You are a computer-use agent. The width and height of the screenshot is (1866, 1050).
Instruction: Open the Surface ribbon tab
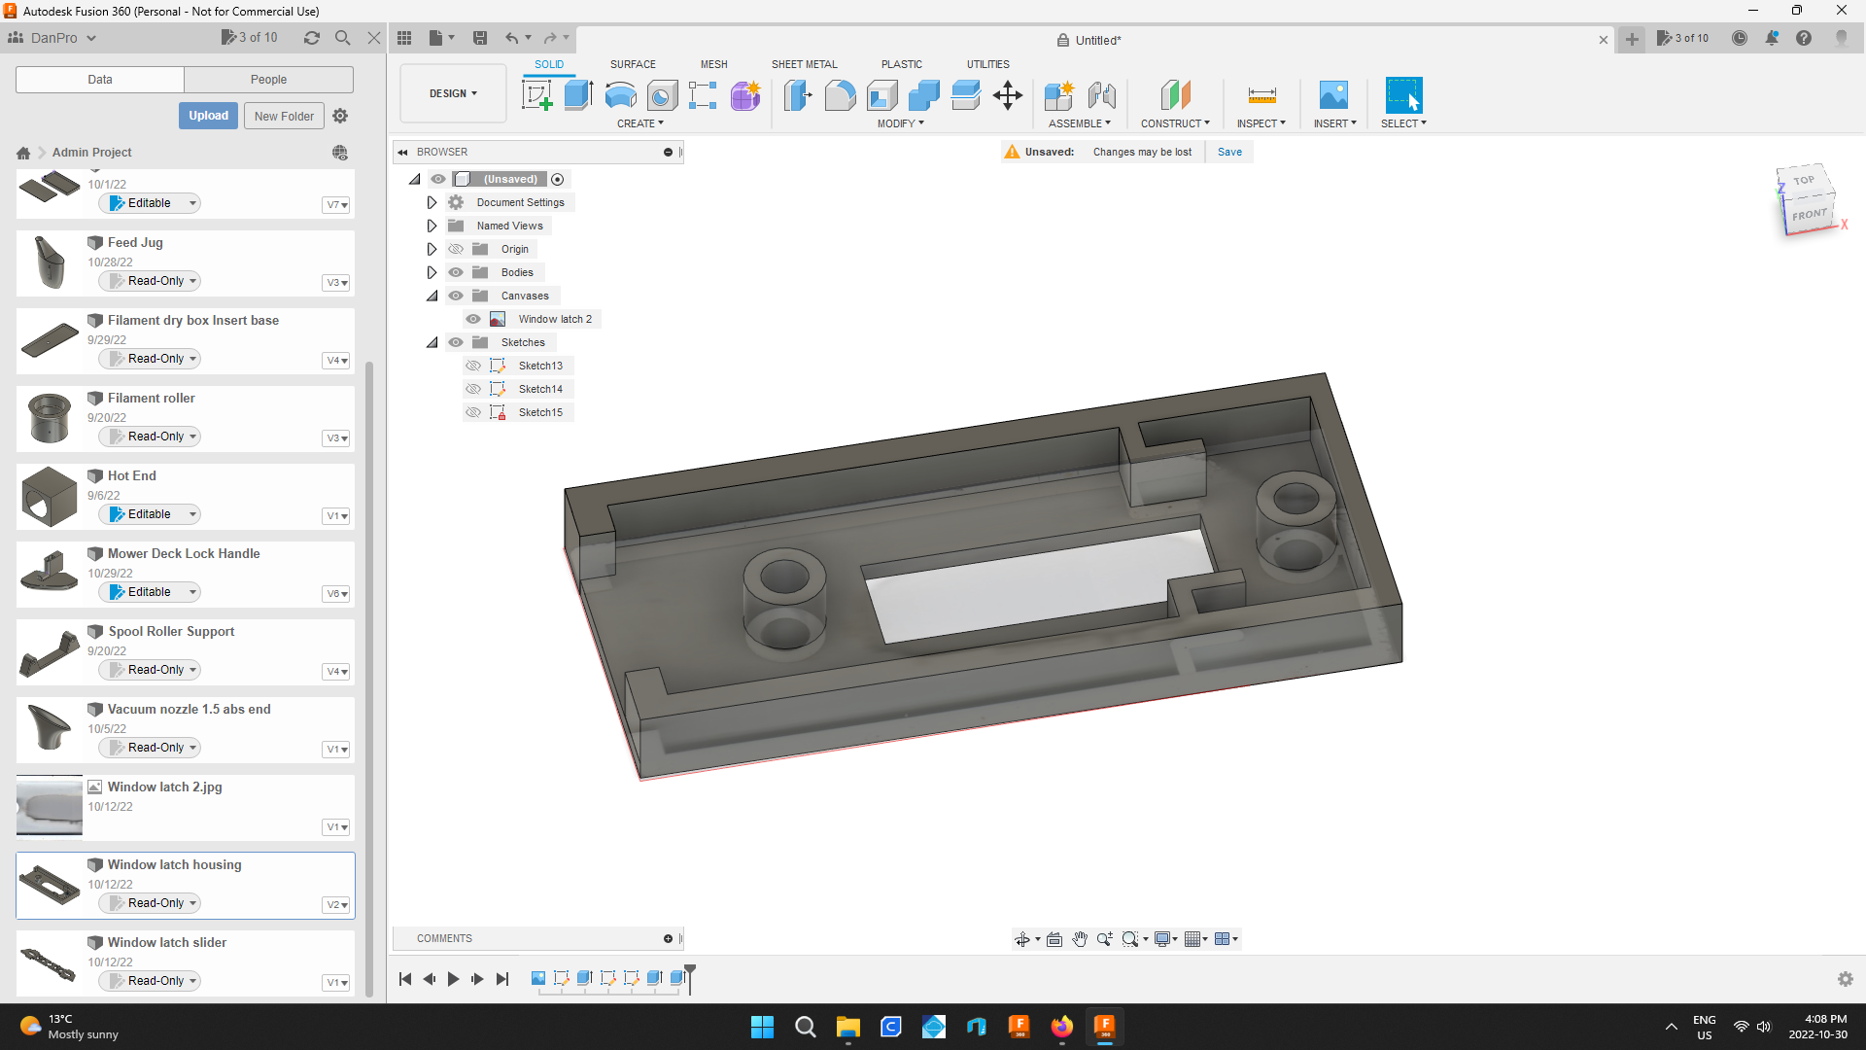click(633, 64)
